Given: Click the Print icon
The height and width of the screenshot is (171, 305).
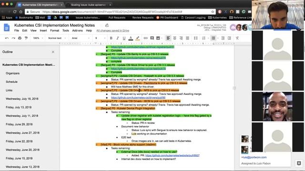Looking at the screenshot, I should [20, 38].
